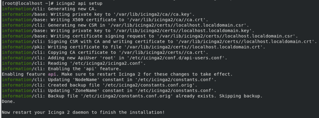The width and height of the screenshot is (319, 118).
Task: Click the 'Now restart your Icinga 2 daemon' message
Action: pyautogui.click(x=83, y=112)
